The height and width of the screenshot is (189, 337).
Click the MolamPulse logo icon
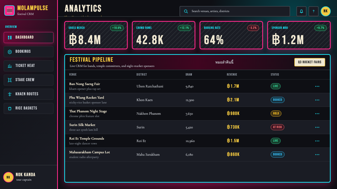[x=9, y=10]
